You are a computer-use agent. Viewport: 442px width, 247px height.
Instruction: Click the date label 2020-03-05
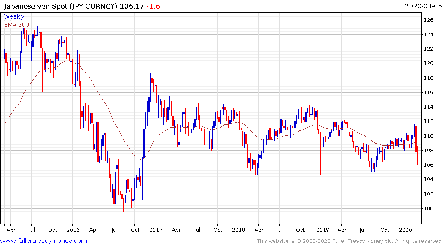coord(423,6)
